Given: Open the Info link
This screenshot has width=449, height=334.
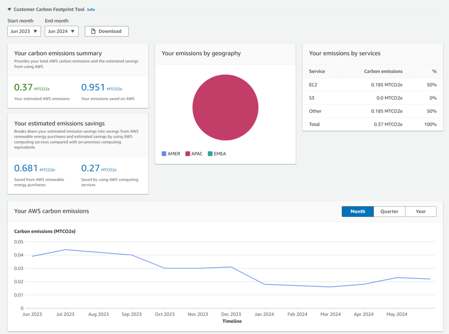Looking at the screenshot, I should [91, 9].
